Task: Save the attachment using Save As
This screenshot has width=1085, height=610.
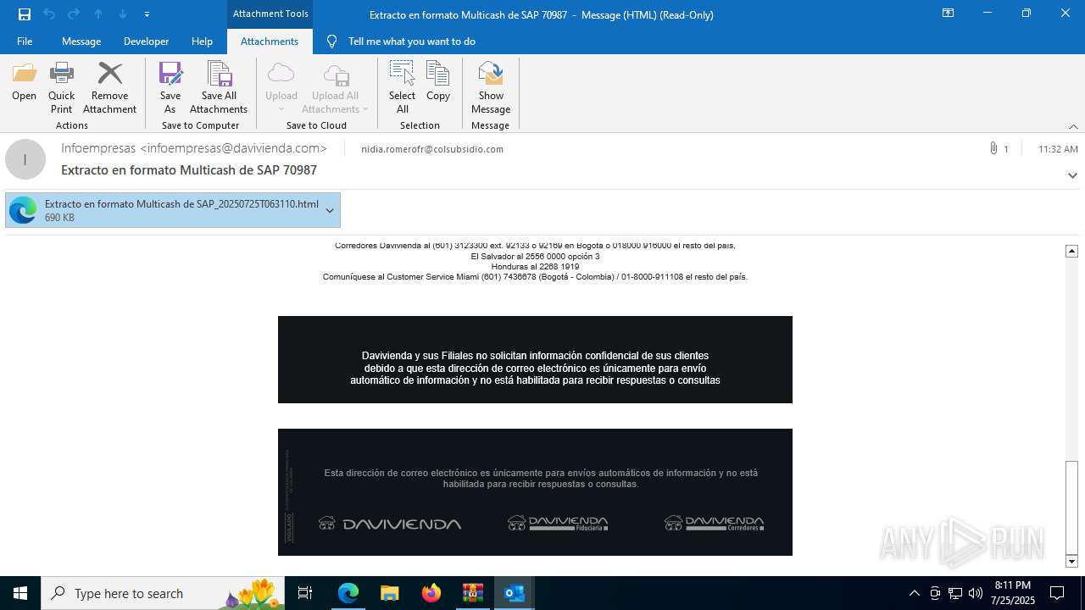Action: (x=170, y=88)
